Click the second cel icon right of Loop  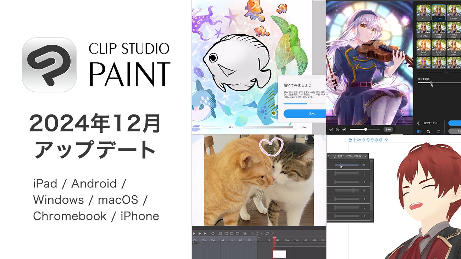click(226, 233)
